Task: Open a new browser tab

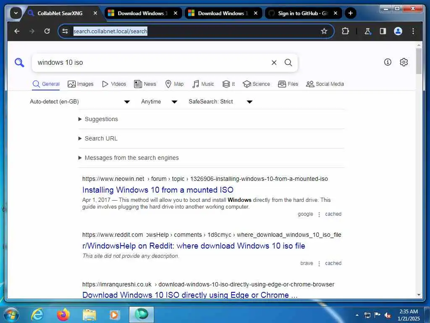Action: pyautogui.click(x=351, y=13)
